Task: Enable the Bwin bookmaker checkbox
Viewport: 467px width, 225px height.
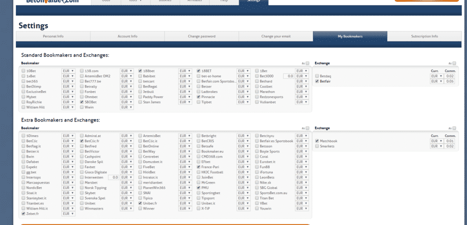Action: pos(23,157)
